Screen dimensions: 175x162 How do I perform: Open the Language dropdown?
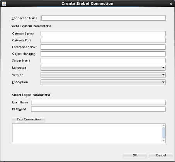click(x=103, y=67)
